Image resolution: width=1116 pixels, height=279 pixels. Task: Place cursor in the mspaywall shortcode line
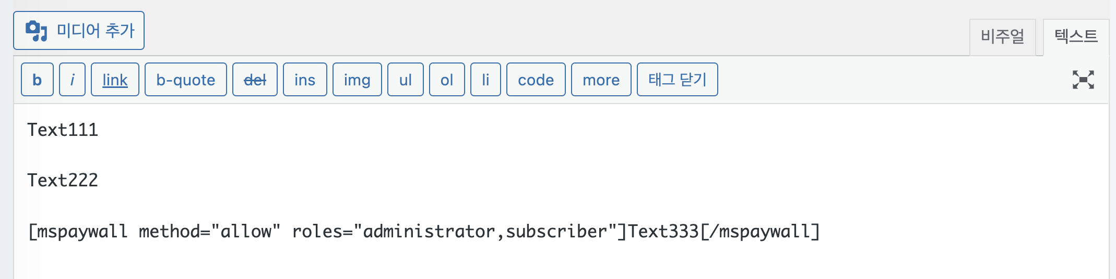pyautogui.click(x=424, y=231)
